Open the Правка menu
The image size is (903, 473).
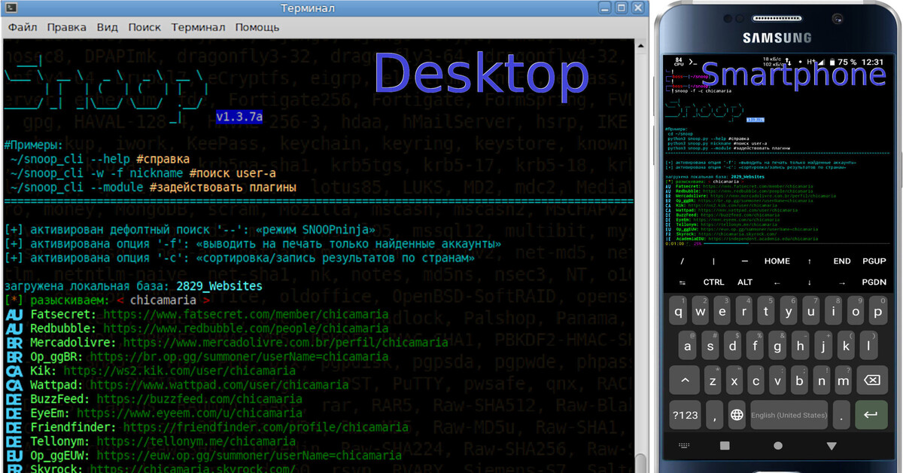coord(66,27)
